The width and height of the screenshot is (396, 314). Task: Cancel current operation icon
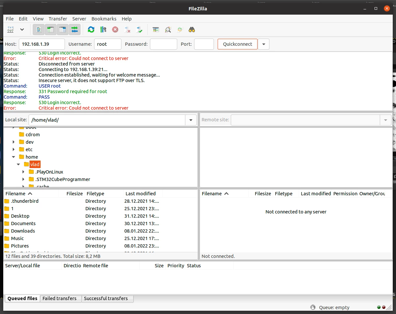point(115,30)
